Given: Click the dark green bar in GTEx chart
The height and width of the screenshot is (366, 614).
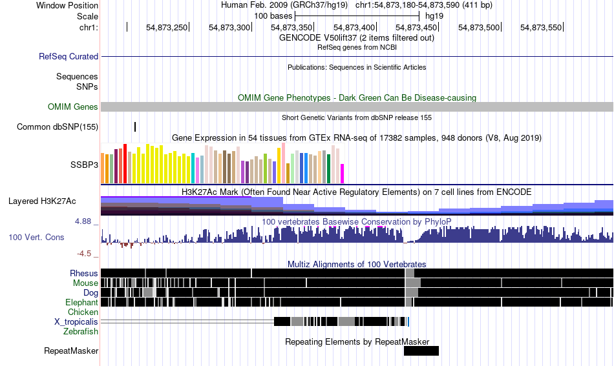Looking at the screenshot, I should [x=328, y=169].
